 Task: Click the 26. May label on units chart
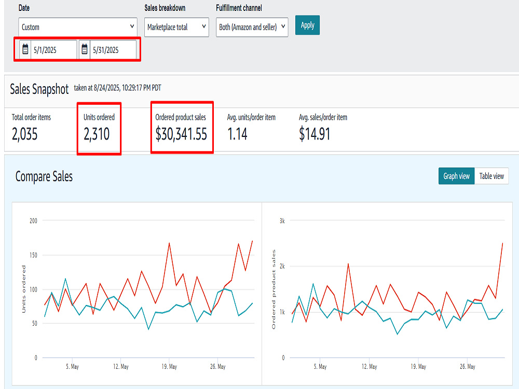coord(218,367)
